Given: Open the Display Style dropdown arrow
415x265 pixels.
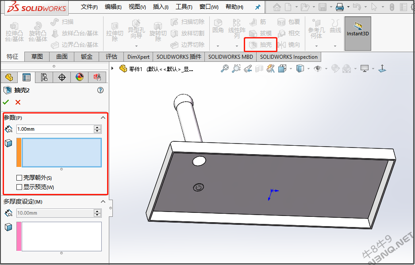Looking at the screenshot, I should pyautogui.click(x=309, y=69).
